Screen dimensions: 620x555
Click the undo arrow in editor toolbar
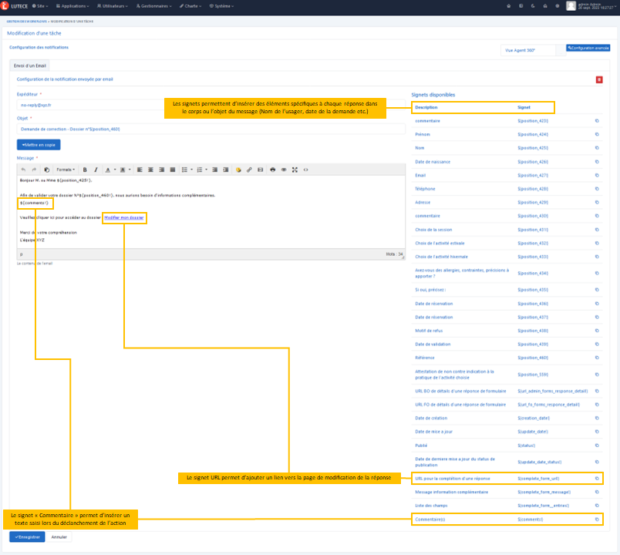pos(23,170)
